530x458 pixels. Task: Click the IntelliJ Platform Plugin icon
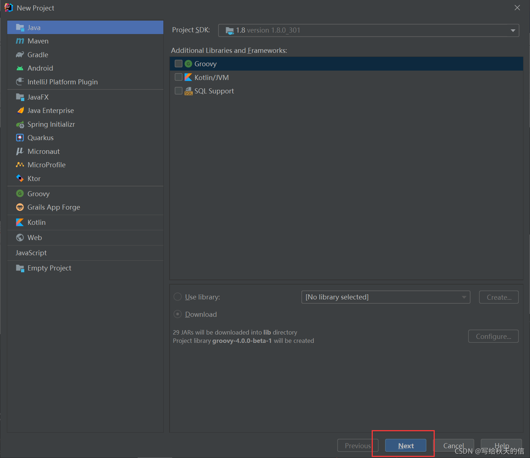[x=20, y=82]
